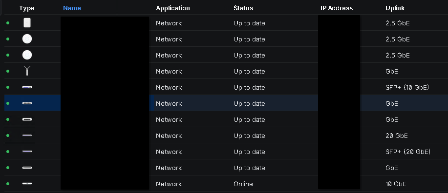Click the device icon in the Online row
The image size is (448, 193).
tap(27, 184)
